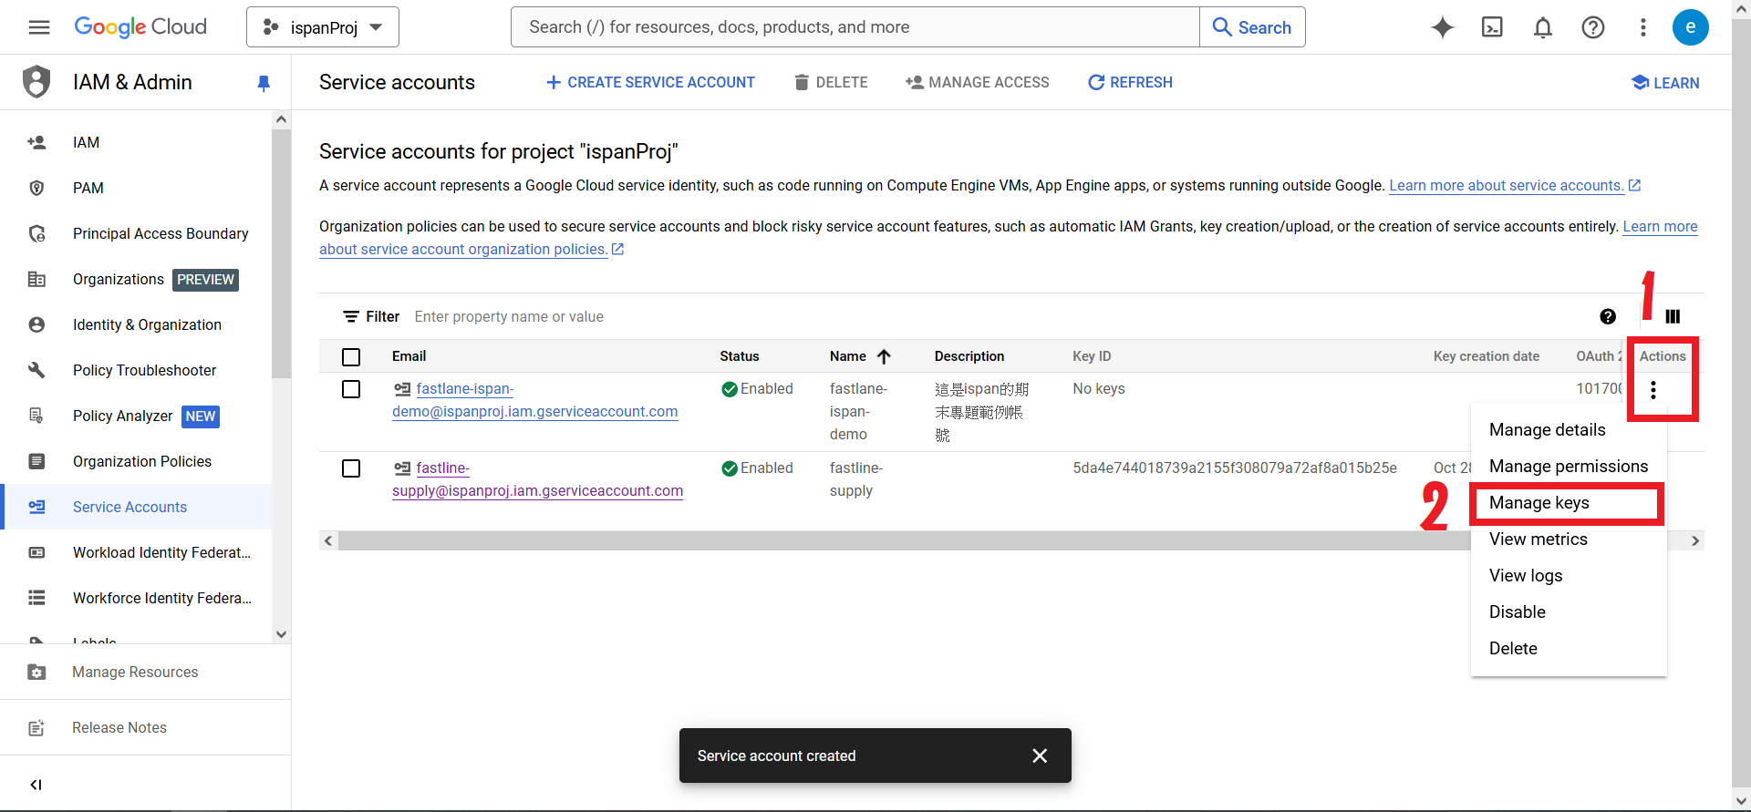Activate Cloud Shell terminal icon
The height and width of the screenshot is (812, 1751).
(1493, 27)
